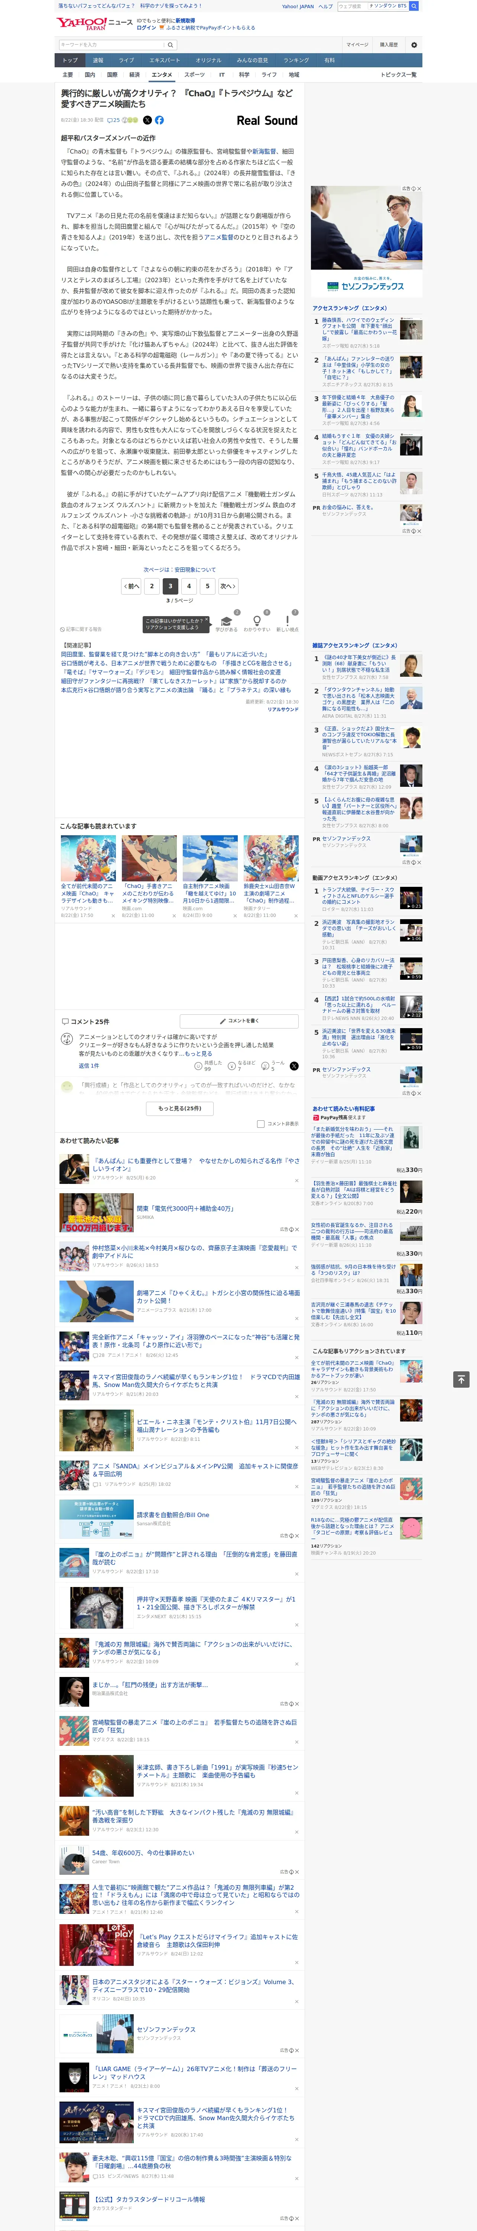Screen dimensions: 477x2231
Task: Open the 返信 1件 reply link
Action: (89, 1065)
